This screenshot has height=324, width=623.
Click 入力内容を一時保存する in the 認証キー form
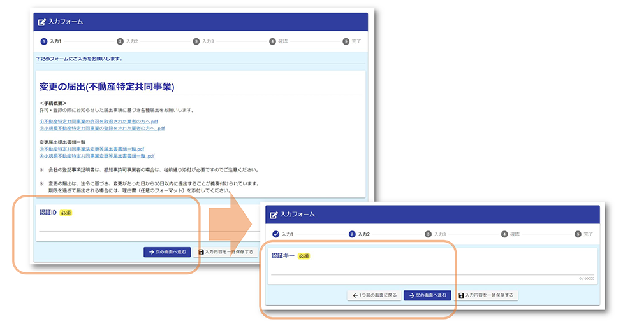(487, 295)
